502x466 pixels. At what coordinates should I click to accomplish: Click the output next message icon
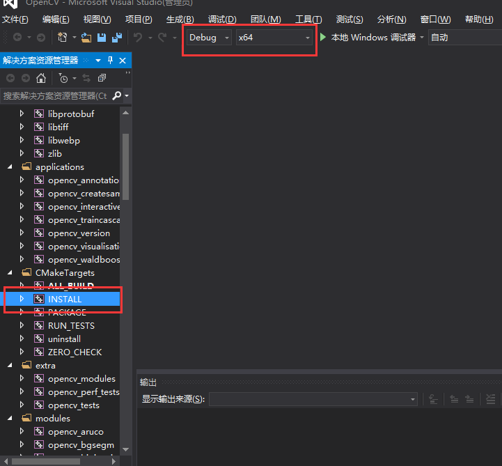[x=469, y=399]
